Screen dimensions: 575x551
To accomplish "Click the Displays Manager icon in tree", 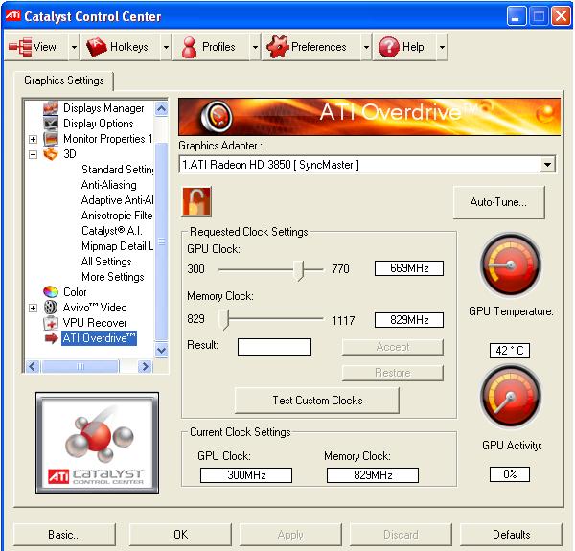I will point(51,107).
